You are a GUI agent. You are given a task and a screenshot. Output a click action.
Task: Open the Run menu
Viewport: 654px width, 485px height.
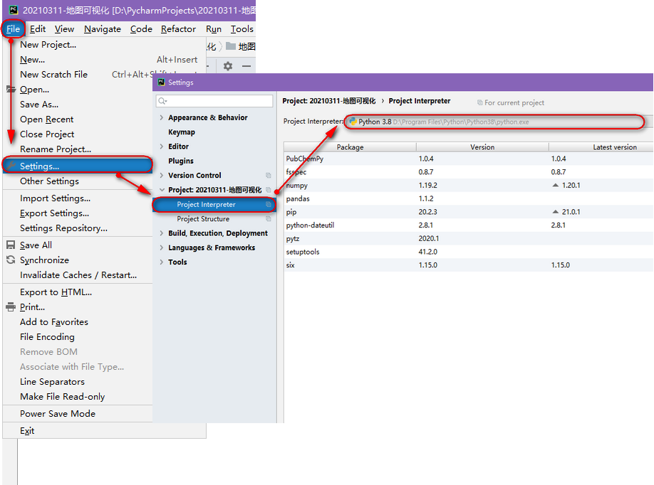(213, 28)
